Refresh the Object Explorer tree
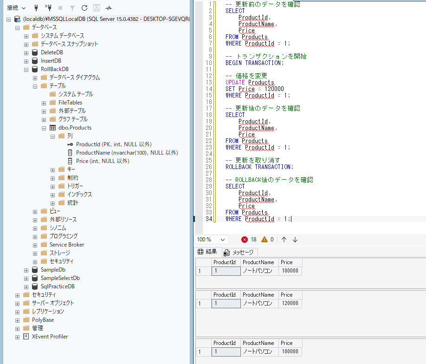426x364 pixels. coord(84,8)
